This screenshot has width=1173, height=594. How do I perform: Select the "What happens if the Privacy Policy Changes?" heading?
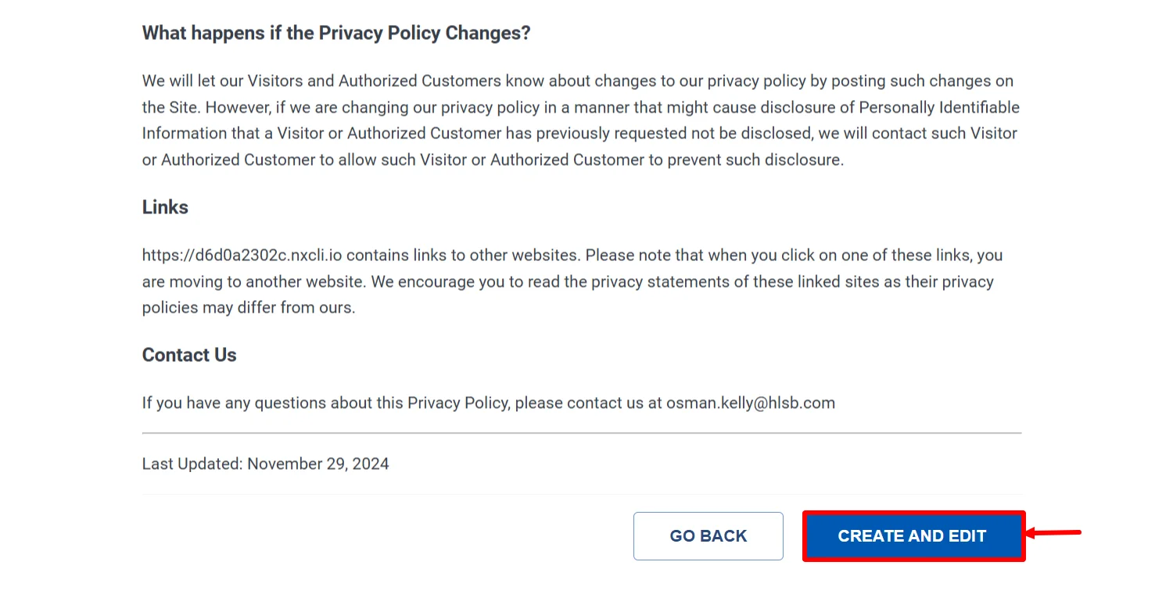(x=336, y=34)
